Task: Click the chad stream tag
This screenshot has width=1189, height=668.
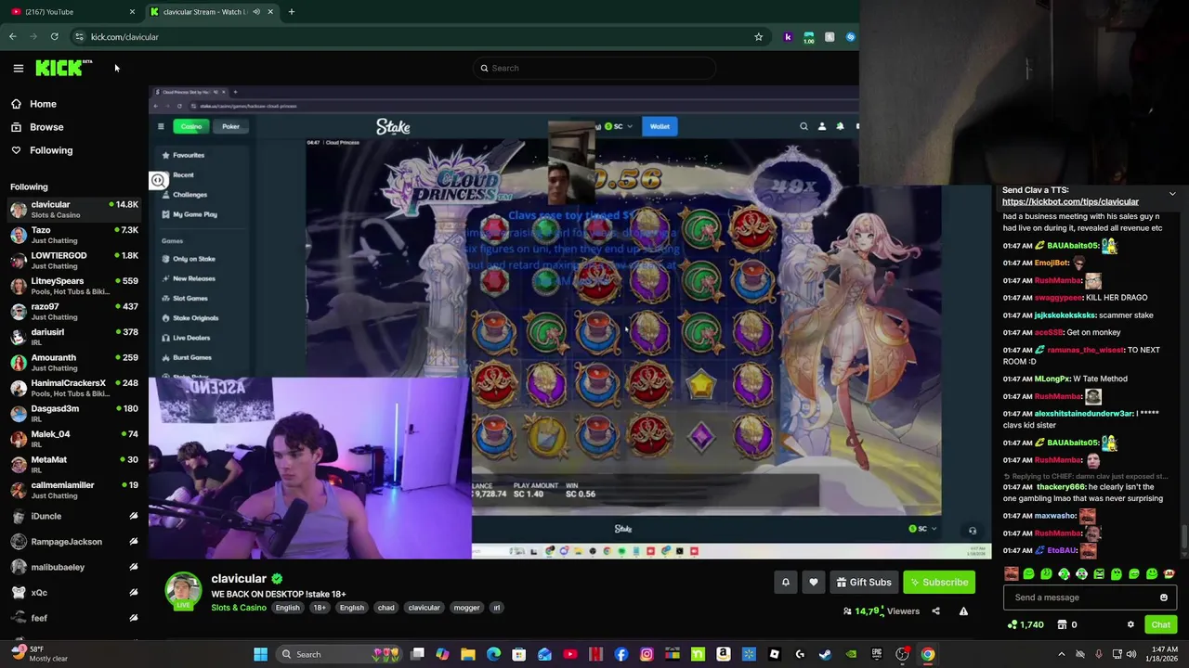Action: [385, 608]
